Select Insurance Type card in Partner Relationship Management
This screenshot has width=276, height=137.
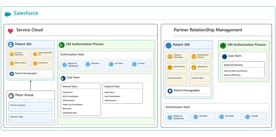pyautogui.click(x=200, y=80)
